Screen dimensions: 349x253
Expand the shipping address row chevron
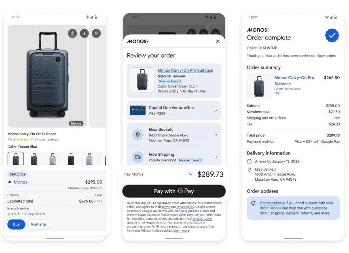click(x=216, y=135)
